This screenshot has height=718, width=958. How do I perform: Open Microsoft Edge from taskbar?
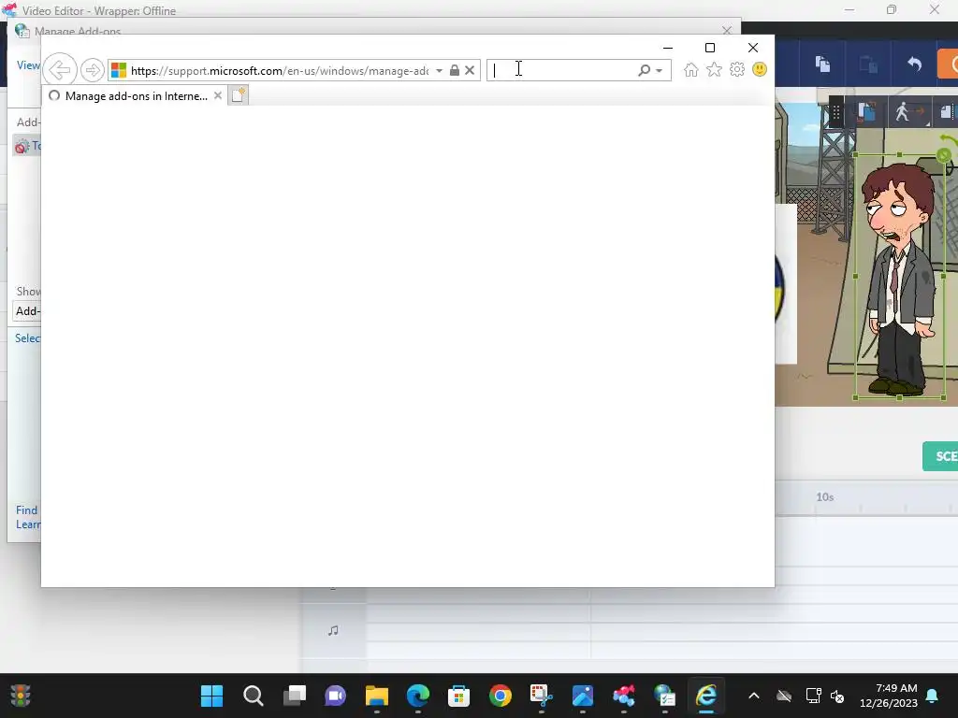tap(418, 696)
